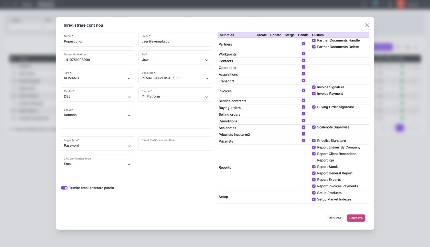The width and height of the screenshot is (430, 247).
Task: Uncheck Partner Documents Delete permission
Action: (314, 47)
